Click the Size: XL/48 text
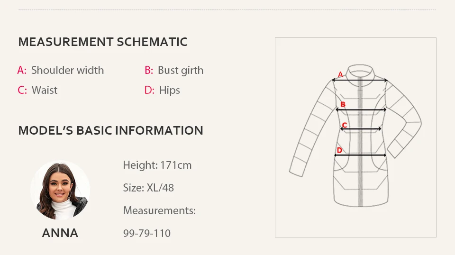455x255 pixels. (x=148, y=188)
